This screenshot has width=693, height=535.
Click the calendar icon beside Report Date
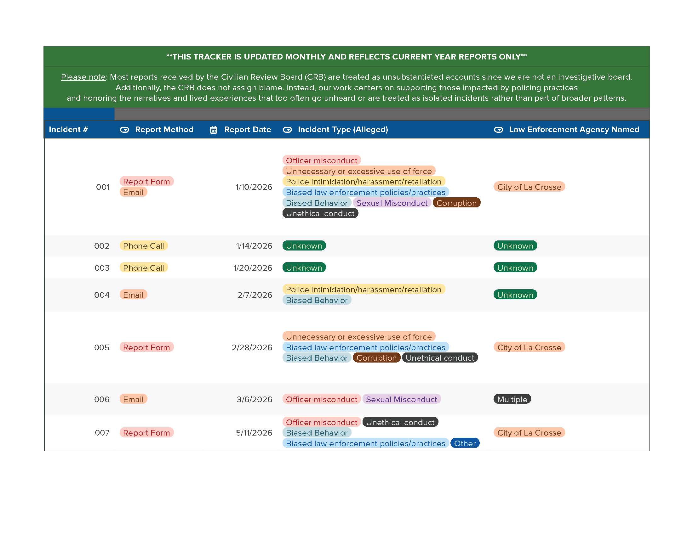pyautogui.click(x=214, y=130)
